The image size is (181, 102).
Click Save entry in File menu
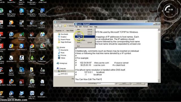coord(85,34)
